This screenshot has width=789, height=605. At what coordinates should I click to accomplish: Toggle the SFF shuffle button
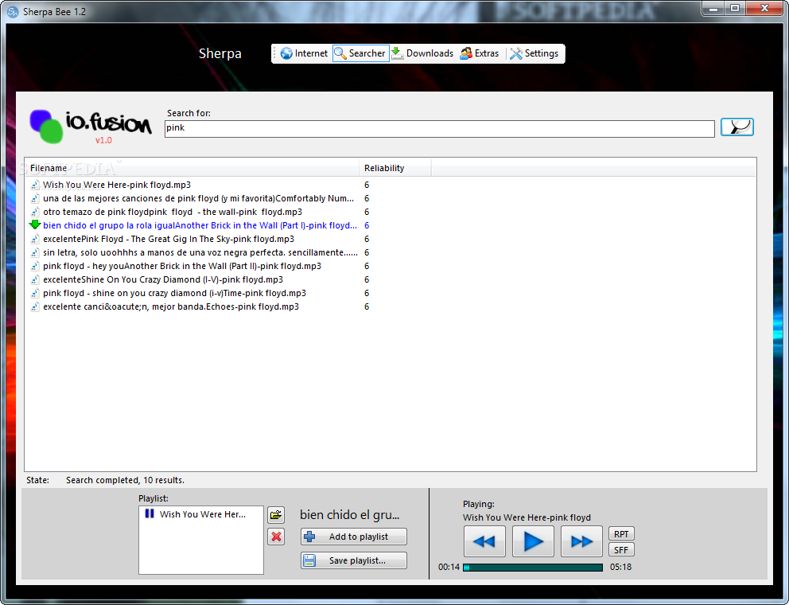[621, 549]
